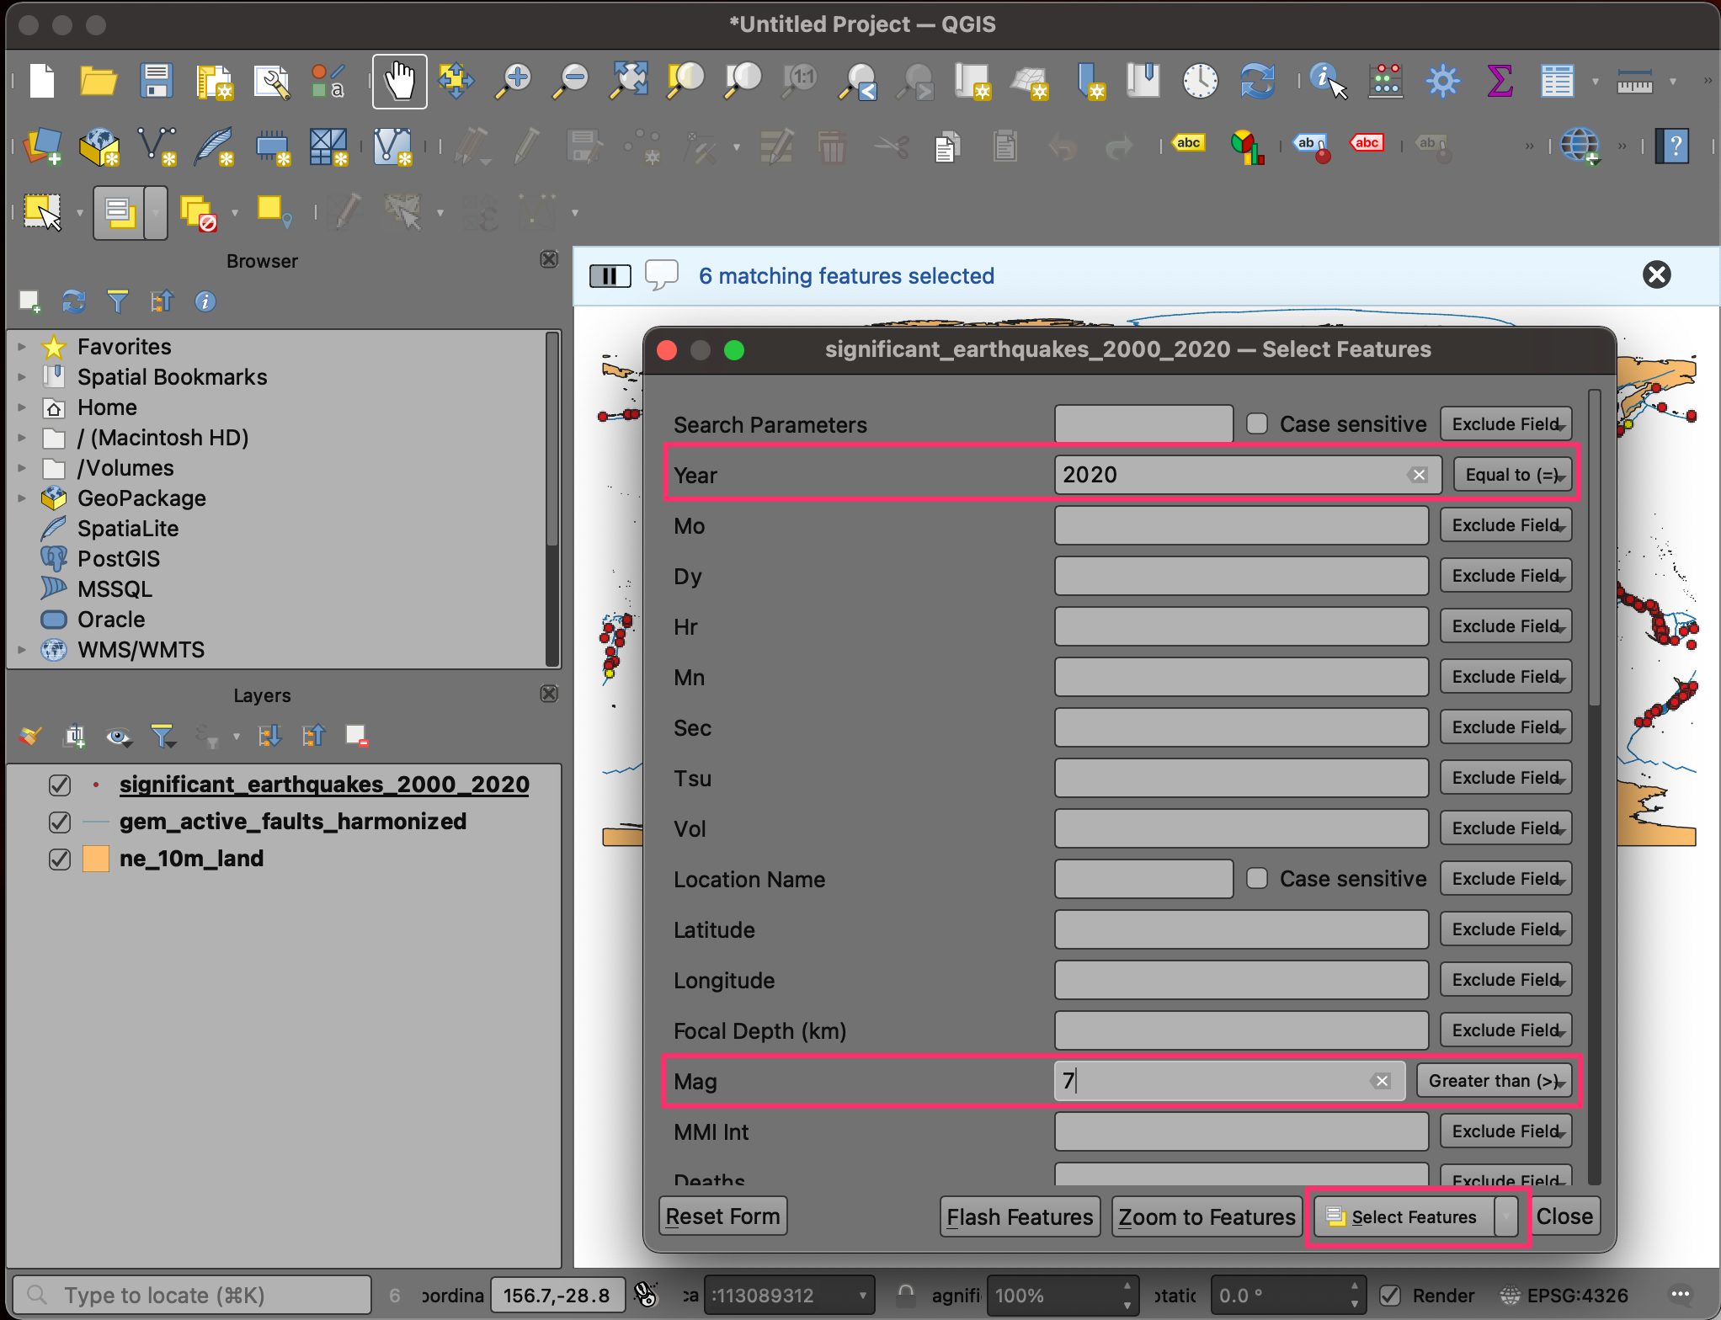Click the Type to locate search box
The width and height of the screenshot is (1721, 1320).
192,1295
